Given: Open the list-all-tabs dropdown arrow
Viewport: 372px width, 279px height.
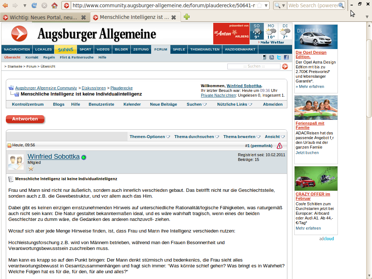Looking at the screenshot, I should click(367, 17).
